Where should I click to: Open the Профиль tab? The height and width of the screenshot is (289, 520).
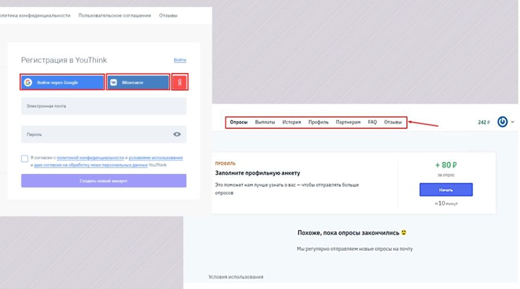(319, 122)
